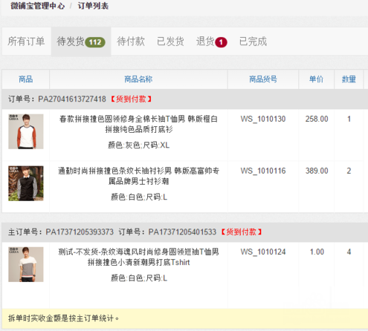Click the 数量 column header
This screenshot has height=331, width=368.
(x=349, y=79)
